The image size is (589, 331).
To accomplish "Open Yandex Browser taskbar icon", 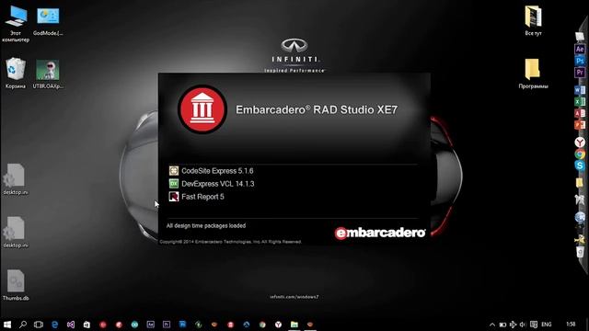I will point(278,325).
